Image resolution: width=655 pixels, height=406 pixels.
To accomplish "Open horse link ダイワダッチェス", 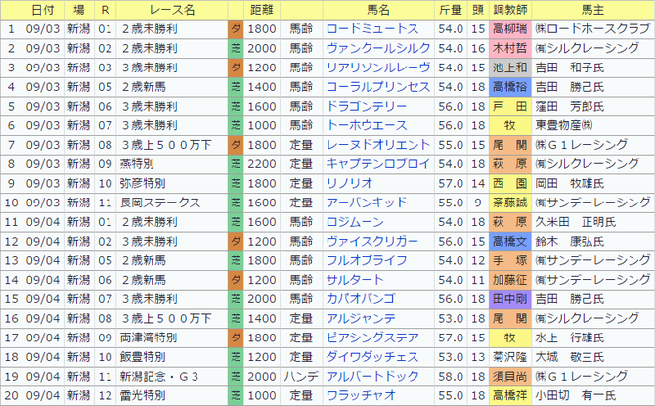I will point(372,357).
